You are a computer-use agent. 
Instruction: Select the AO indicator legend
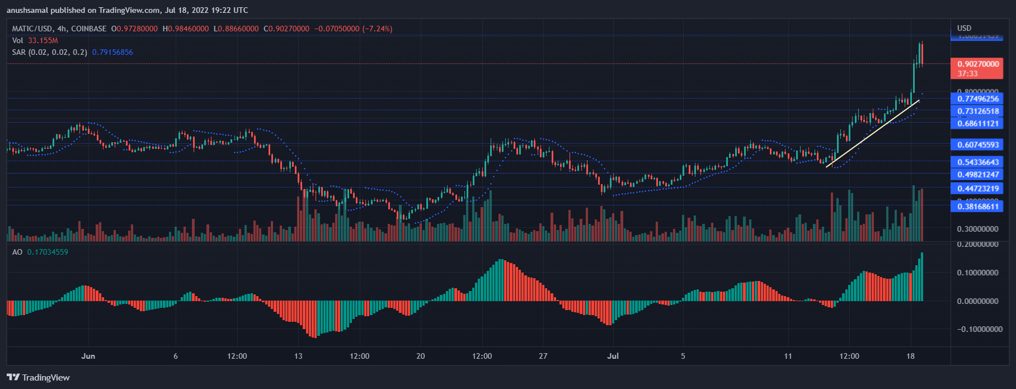(17, 252)
